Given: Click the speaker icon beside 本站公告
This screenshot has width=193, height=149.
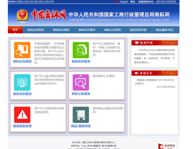Looking at the screenshot, I should coord(136,73).
